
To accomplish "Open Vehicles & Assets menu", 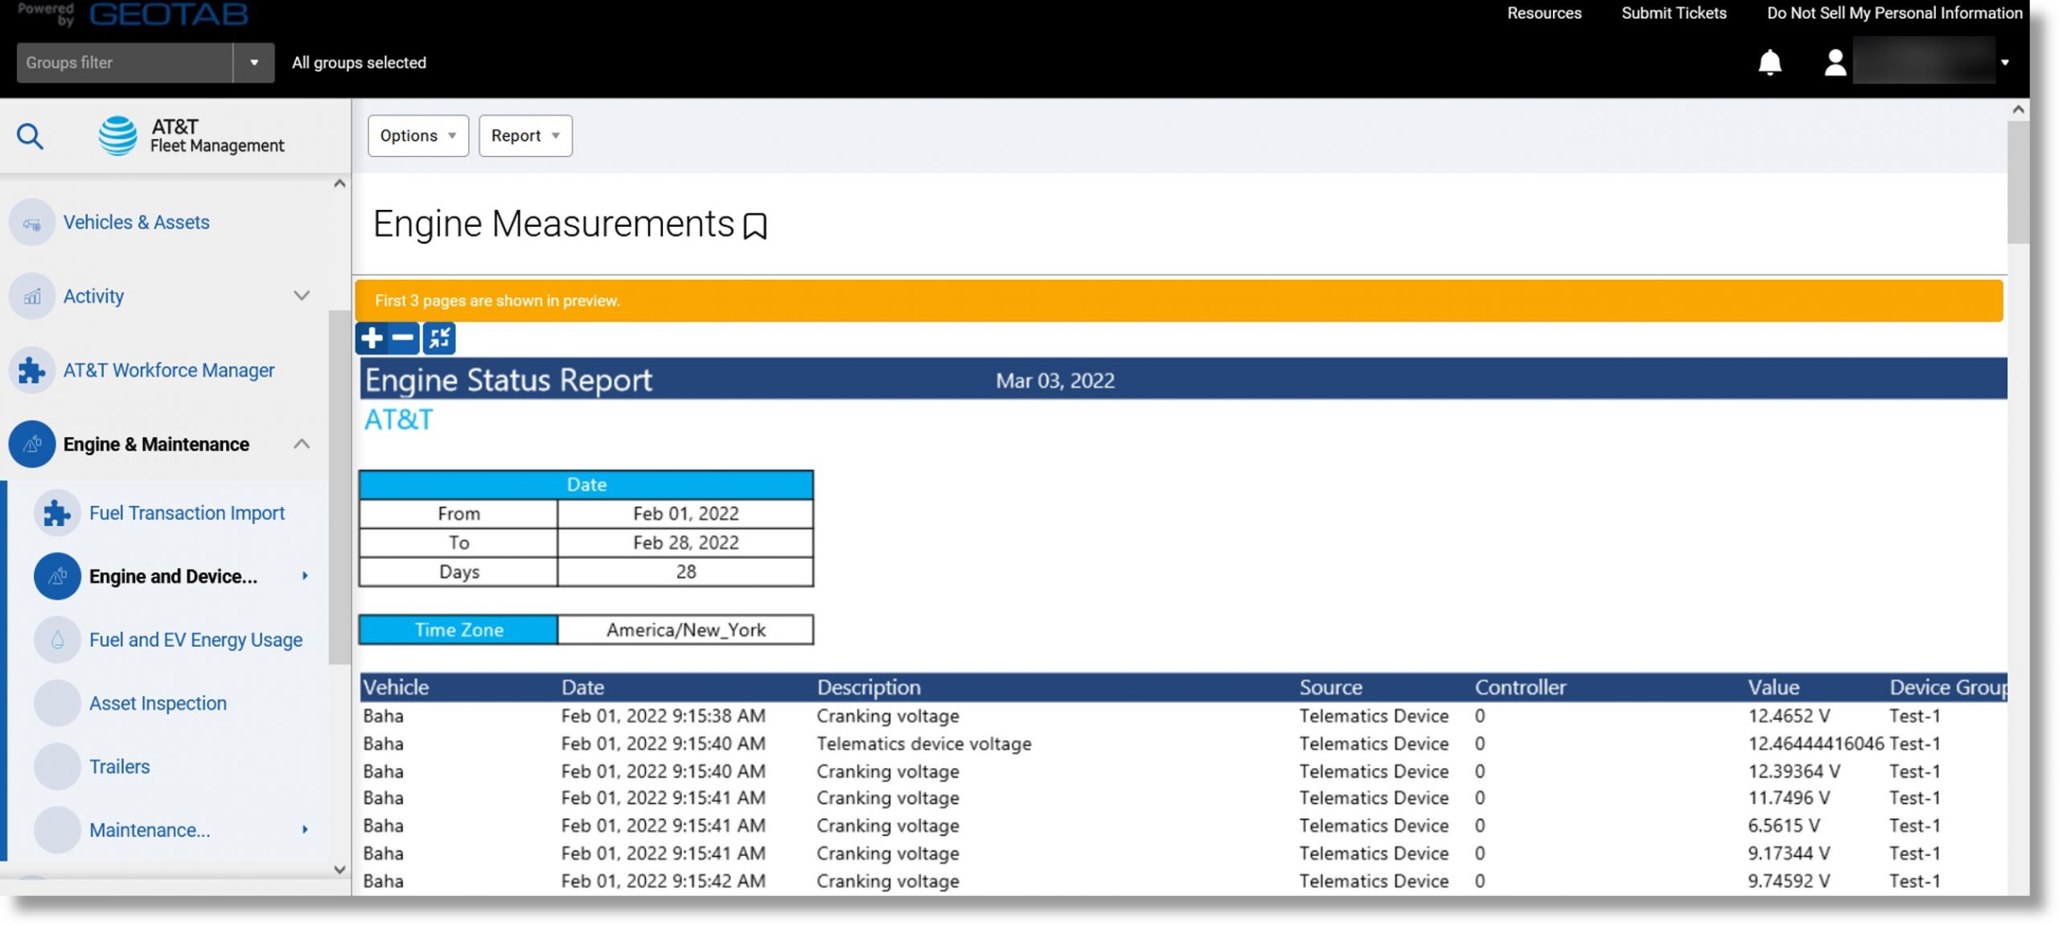I will [136, 222].
